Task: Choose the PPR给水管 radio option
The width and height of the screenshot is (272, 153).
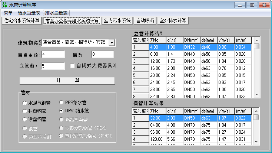Action: pyautogui.click(x=62, y=102)
